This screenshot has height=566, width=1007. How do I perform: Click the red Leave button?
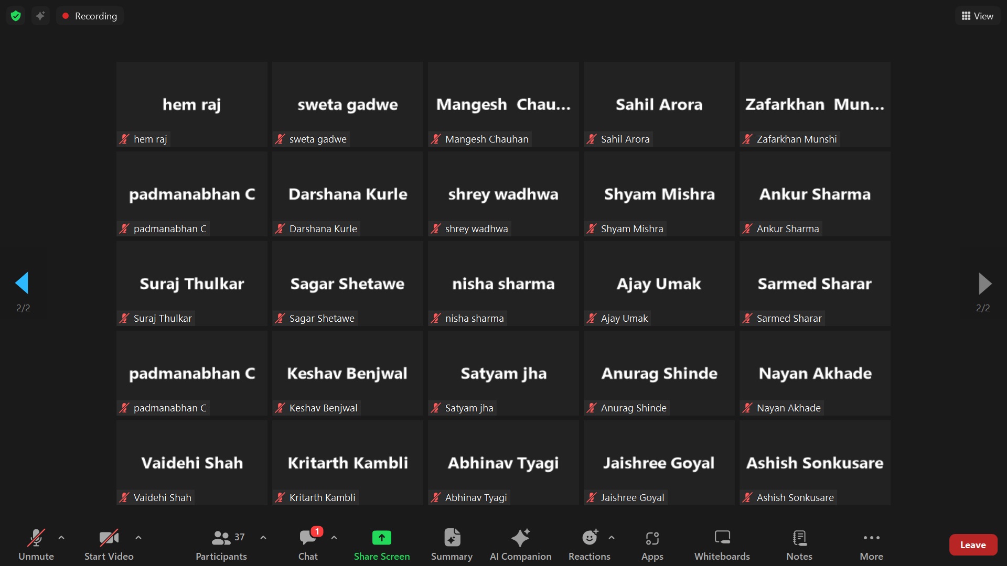tap(973, 545)
